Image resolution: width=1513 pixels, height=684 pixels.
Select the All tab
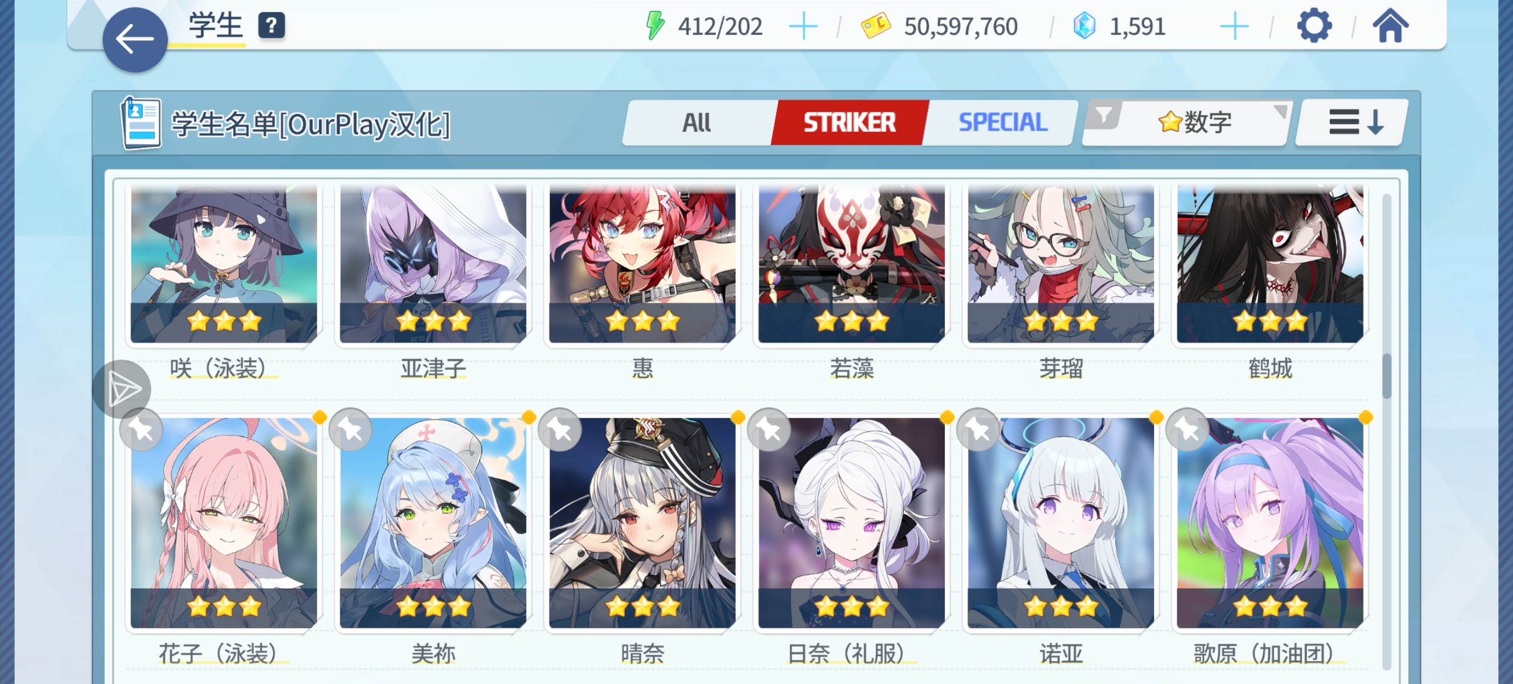697,122
